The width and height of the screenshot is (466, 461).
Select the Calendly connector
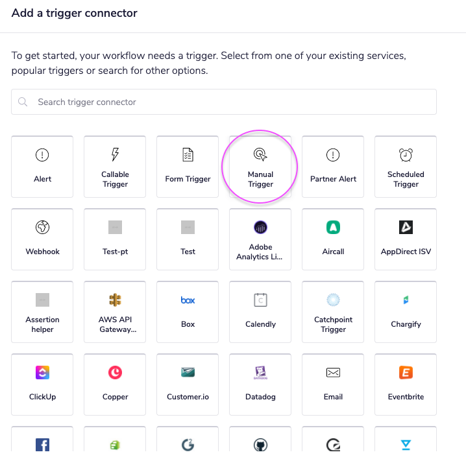point(260,311)
